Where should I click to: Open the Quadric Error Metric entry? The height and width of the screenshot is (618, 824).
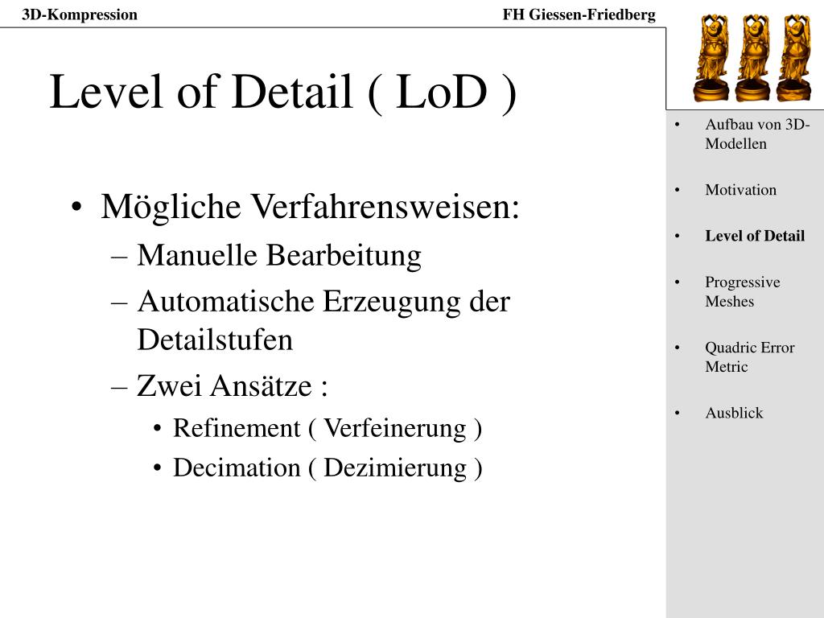click(x=749, y=357)
